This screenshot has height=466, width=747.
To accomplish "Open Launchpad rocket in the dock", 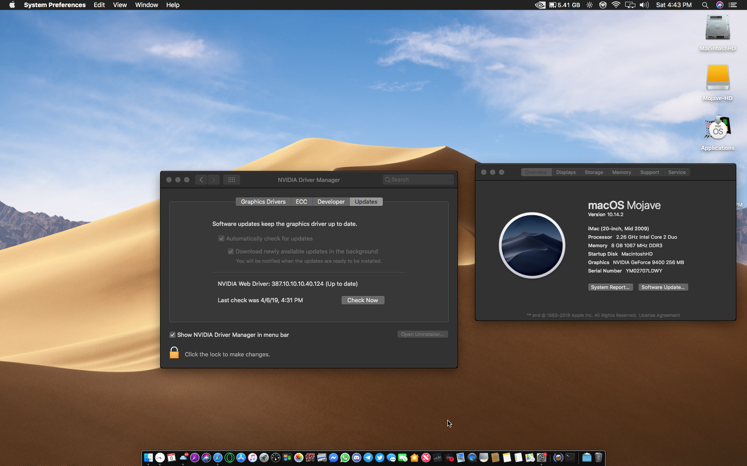I will 264,458.
